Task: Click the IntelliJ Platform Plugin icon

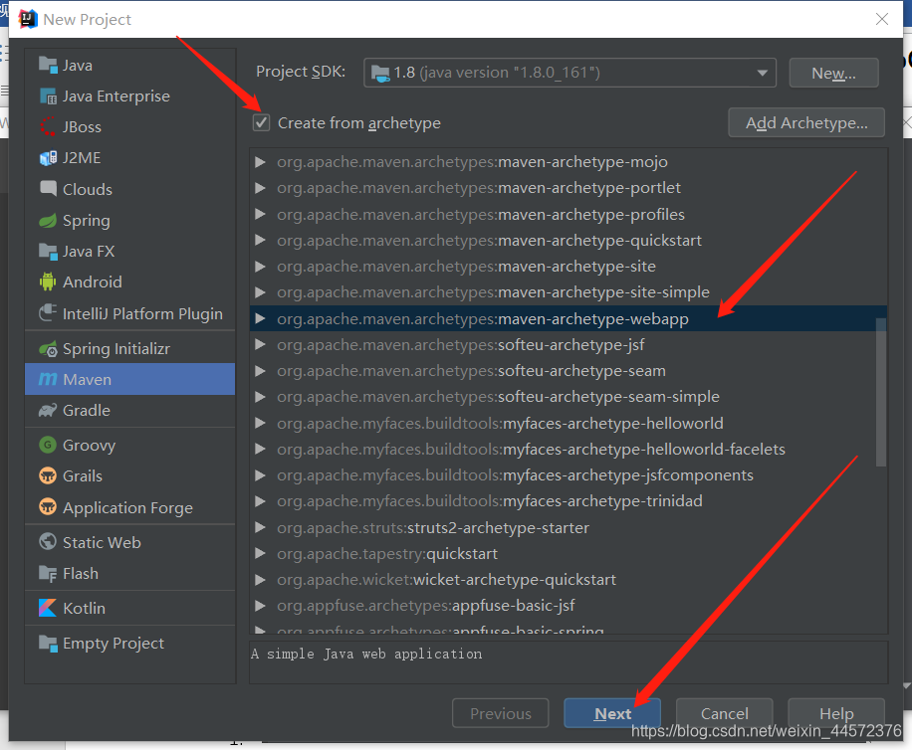Action: [47, 313]
